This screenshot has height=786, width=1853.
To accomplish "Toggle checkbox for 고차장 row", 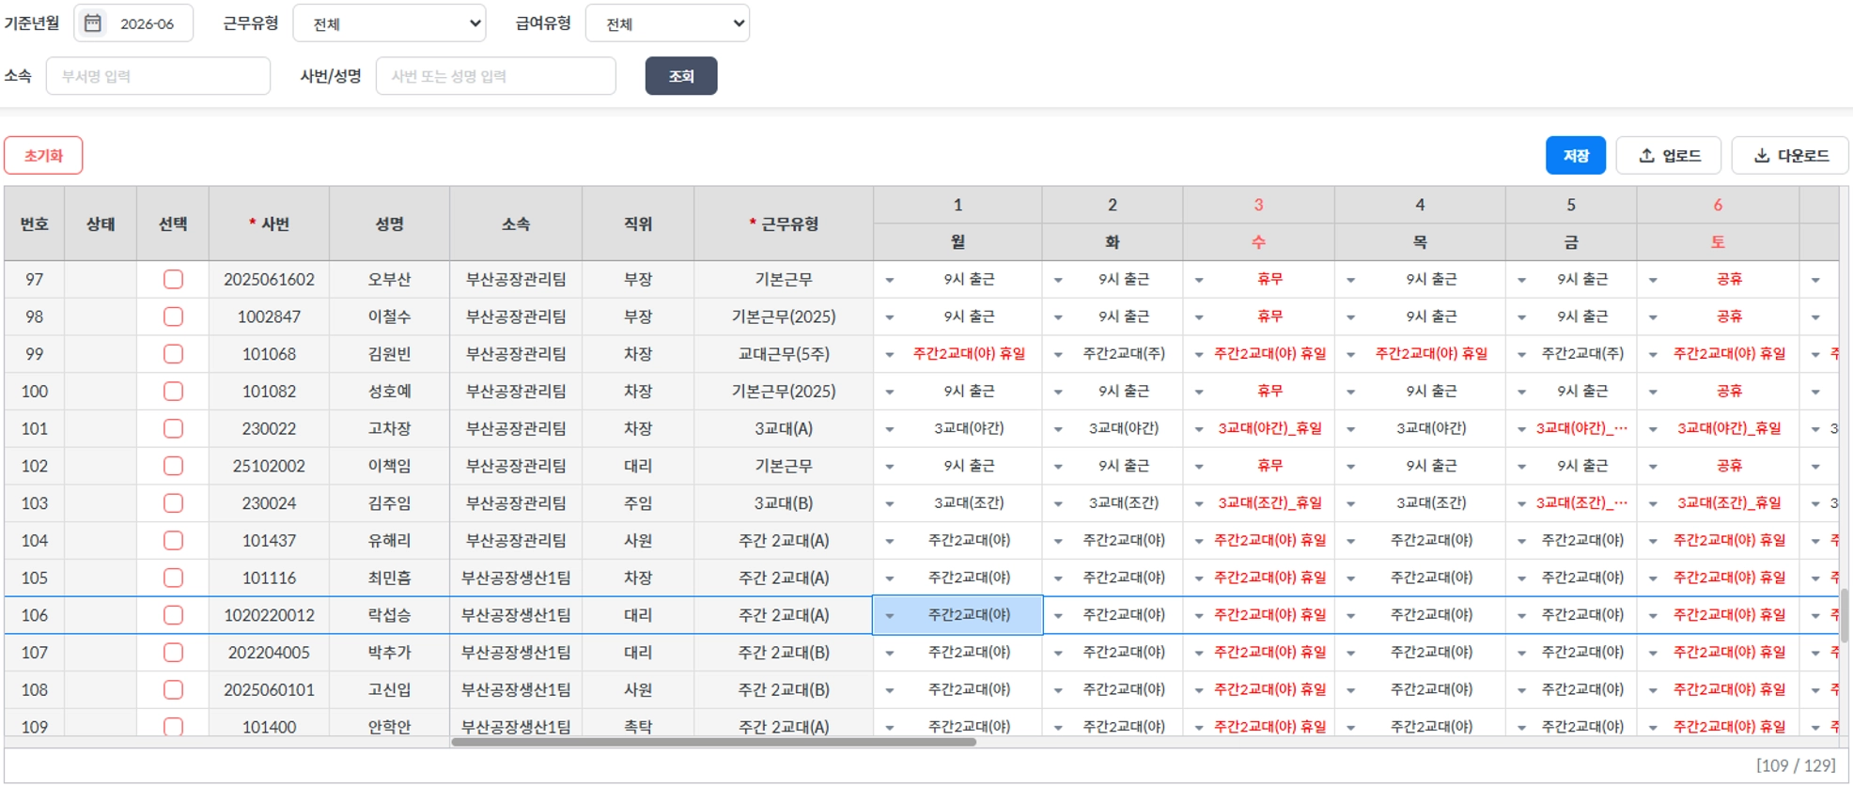I will 173,428.
